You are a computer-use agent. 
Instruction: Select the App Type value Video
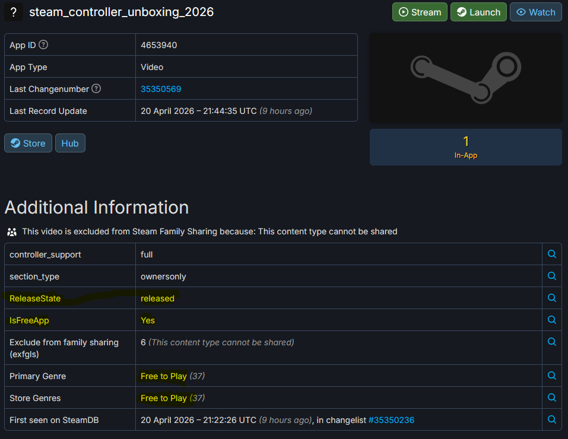[x=152, y=67]
